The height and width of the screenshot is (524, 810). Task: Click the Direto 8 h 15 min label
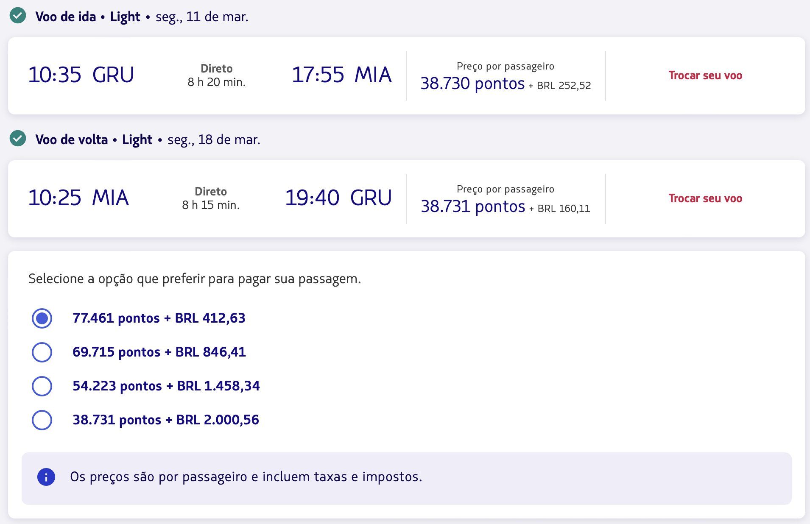[211, 198]
